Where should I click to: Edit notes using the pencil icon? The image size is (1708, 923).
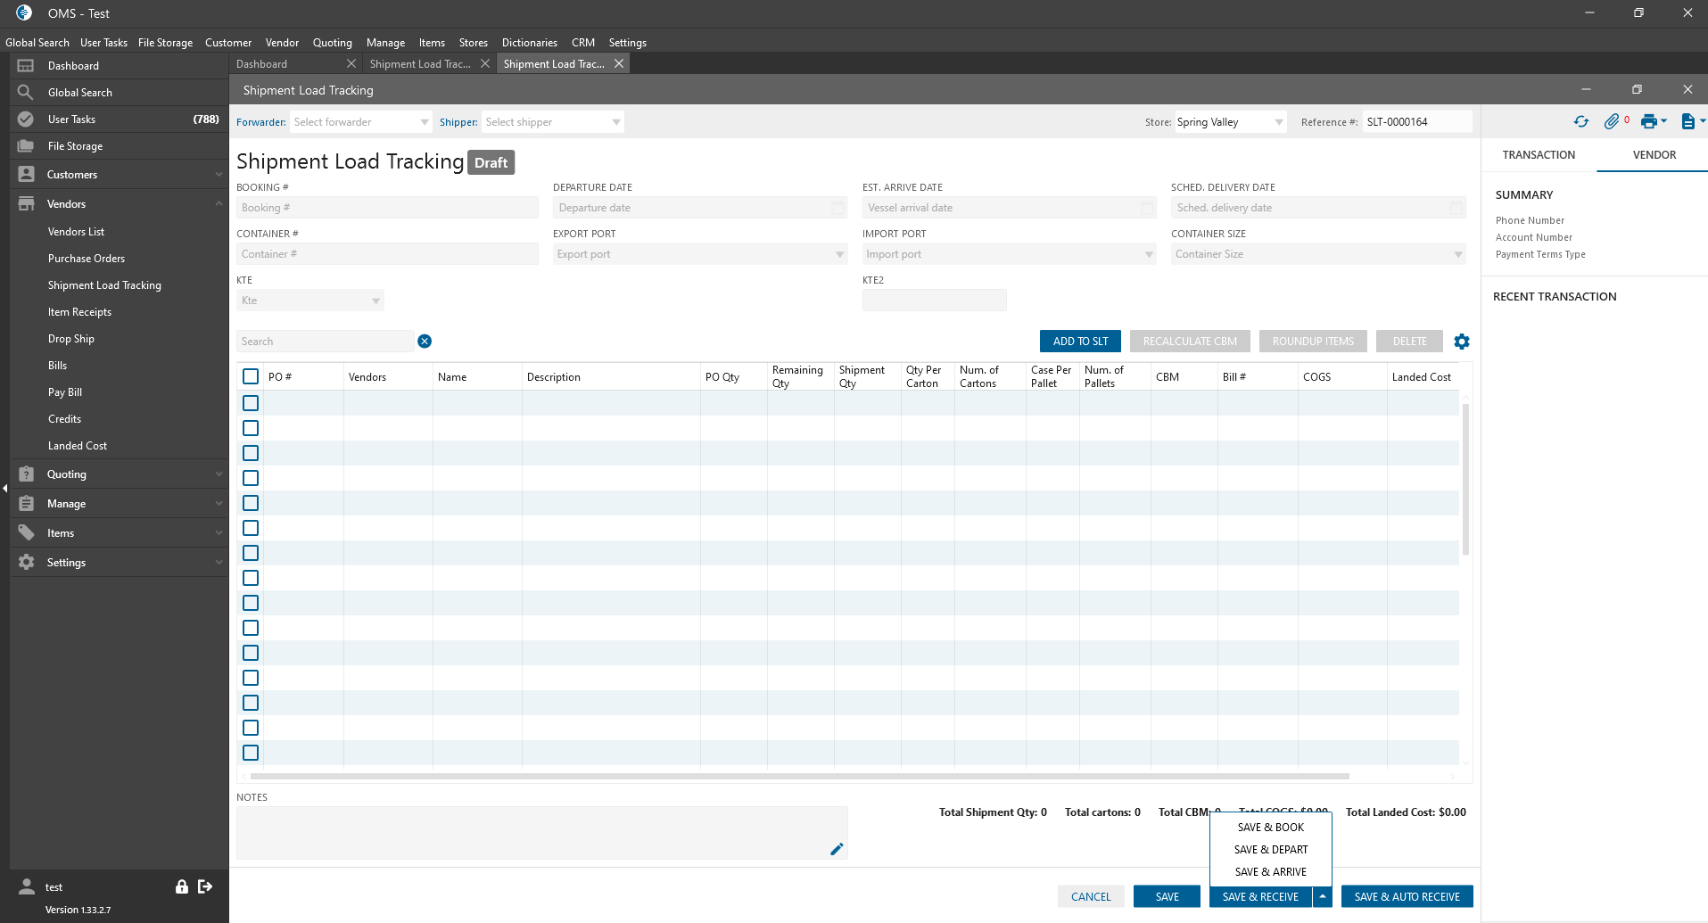coord(836,849)
